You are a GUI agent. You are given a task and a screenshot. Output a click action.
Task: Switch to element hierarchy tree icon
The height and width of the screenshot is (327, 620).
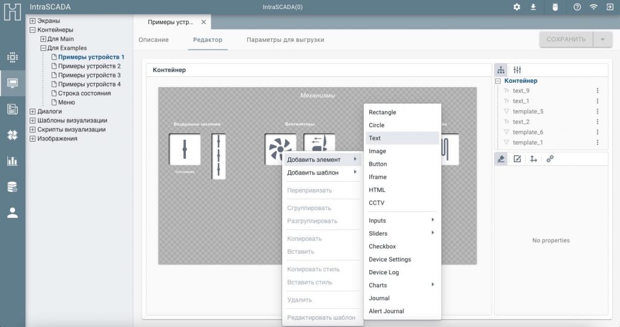501,70
